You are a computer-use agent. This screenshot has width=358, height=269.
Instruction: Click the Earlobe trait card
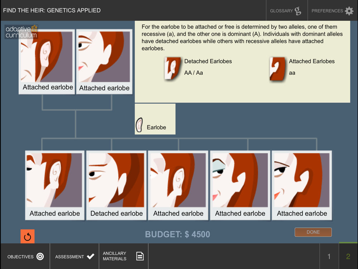click(155, 119)
